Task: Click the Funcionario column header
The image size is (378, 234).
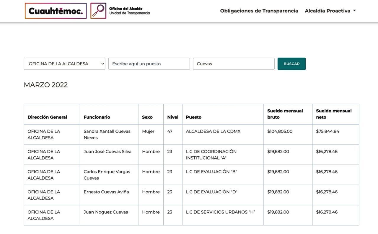Action: [97, 117]
